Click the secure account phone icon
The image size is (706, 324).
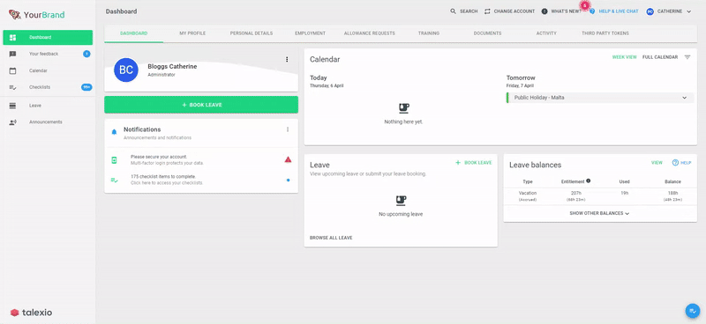coord(114,160)
